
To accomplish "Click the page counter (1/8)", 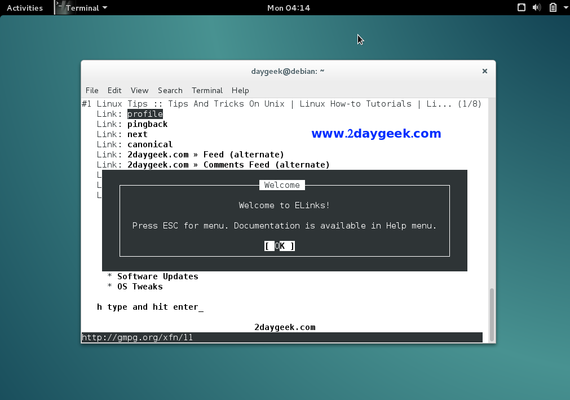I will tap(470, 104).
